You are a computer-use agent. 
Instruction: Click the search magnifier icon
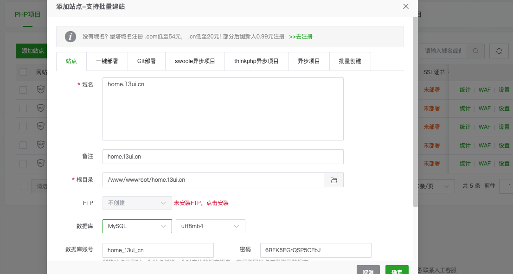(x=475, y=51)
